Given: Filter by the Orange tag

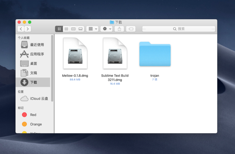Looking at the screenshot, I should 36,124.
